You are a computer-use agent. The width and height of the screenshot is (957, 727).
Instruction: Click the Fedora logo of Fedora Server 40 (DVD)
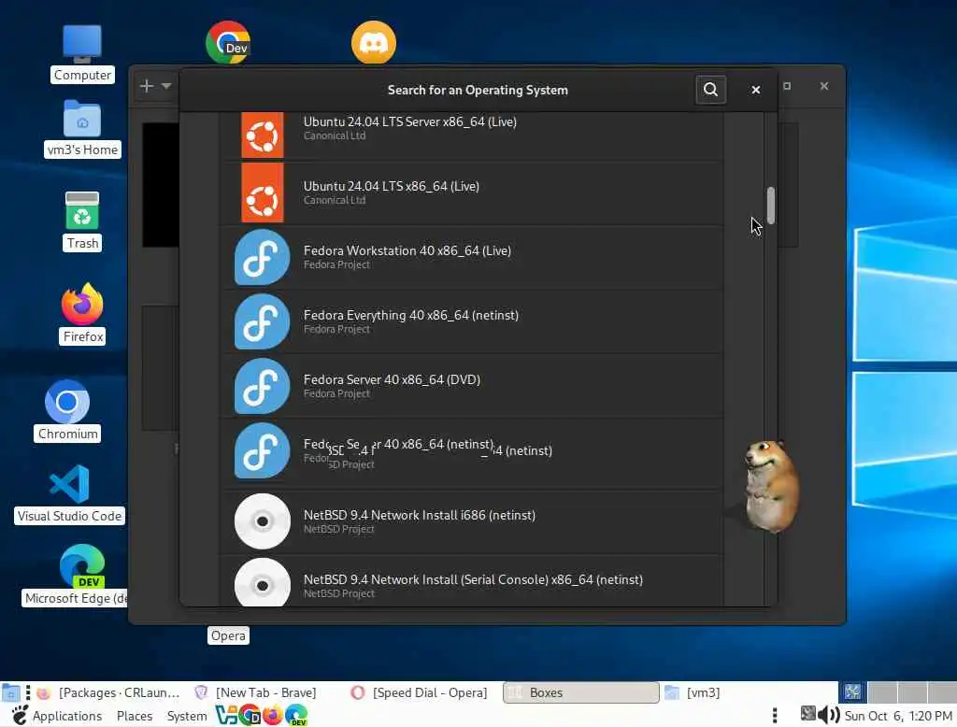(x=263, y=386)
